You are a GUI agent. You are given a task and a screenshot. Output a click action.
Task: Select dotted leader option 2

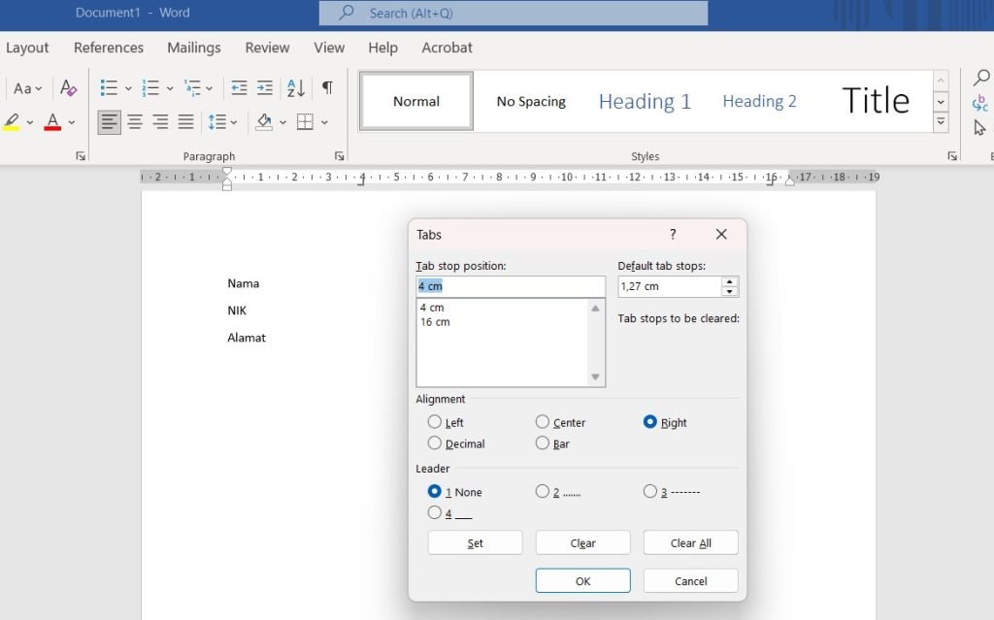(x=543, y=492)
